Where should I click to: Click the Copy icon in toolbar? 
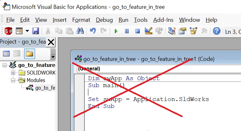point(59,31)
